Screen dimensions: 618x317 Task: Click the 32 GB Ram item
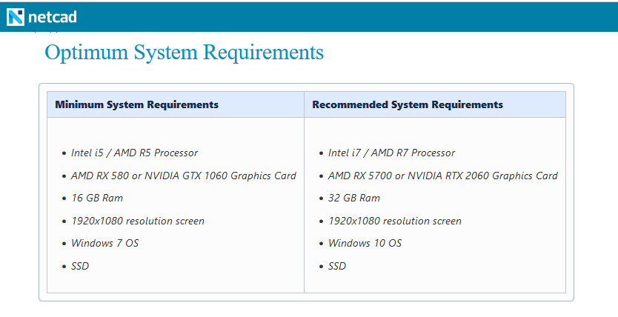tap(354, 198)
